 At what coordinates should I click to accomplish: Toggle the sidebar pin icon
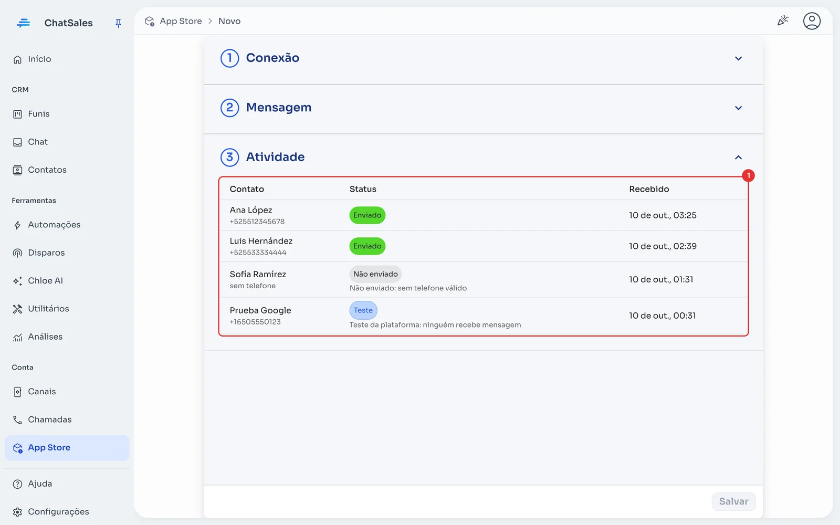tap(118, 23)
